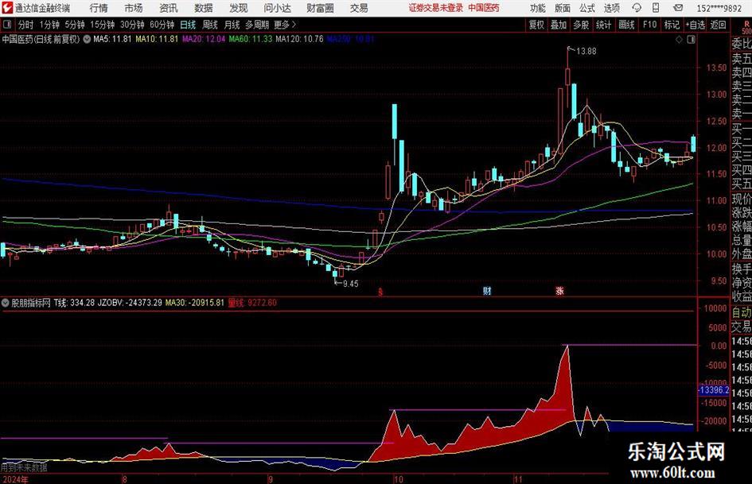Screen dimensions: 752x484
Task: Open the 财富圈 menu
Action: point(320,8)
